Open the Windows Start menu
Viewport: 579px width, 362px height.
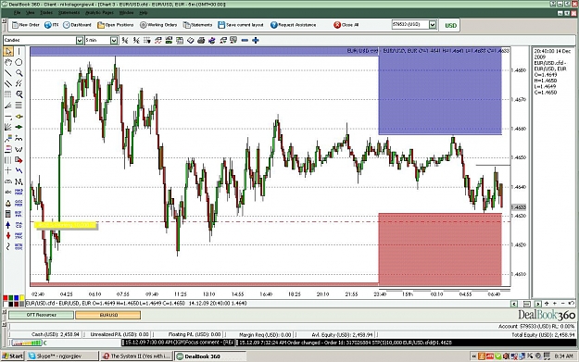click(13, 356)
